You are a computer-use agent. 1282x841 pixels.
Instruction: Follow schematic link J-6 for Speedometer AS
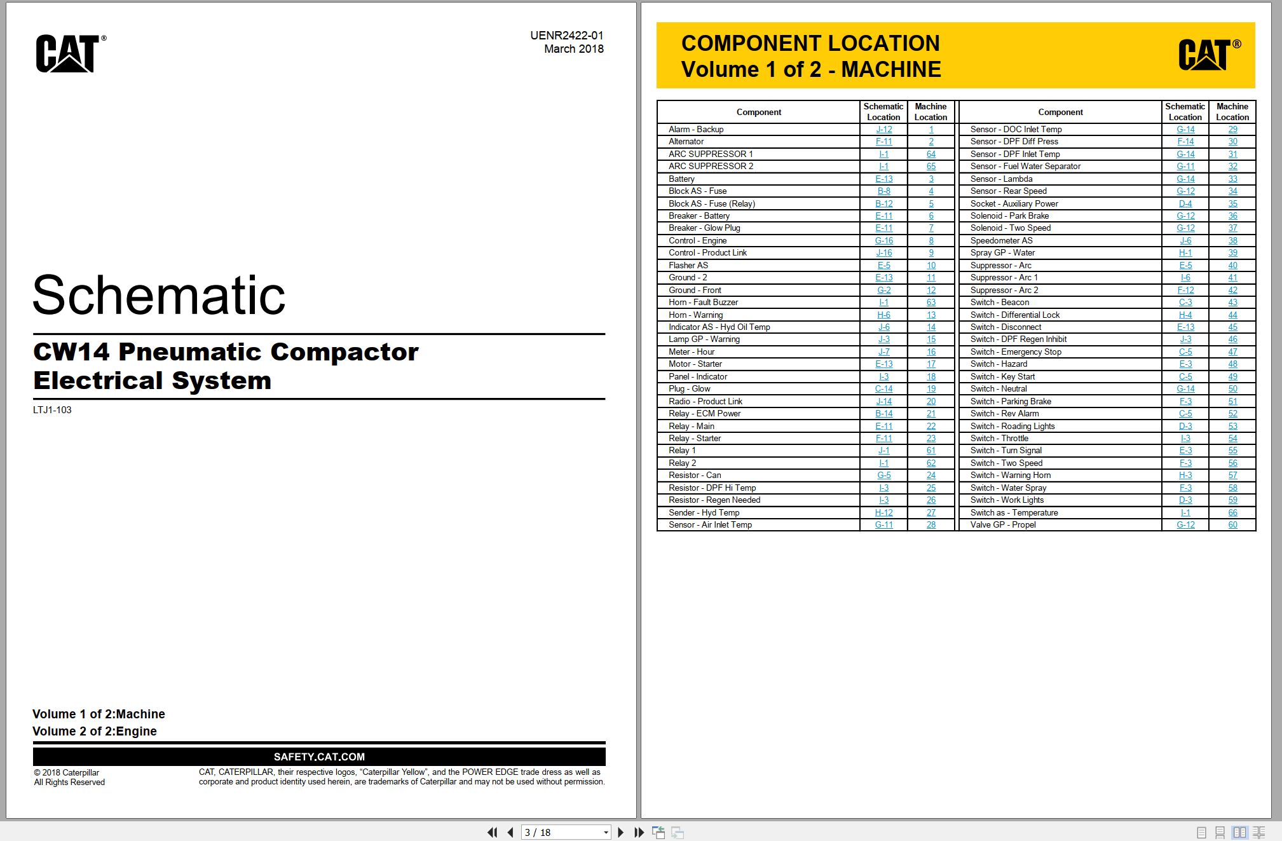pyautogui.click(x=1185, y=240)
